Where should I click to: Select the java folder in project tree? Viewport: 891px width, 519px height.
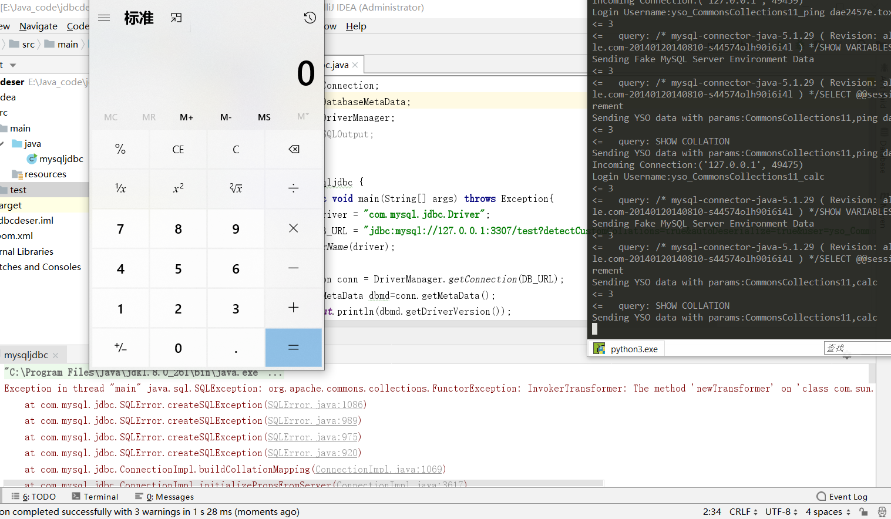coord(26,143)
